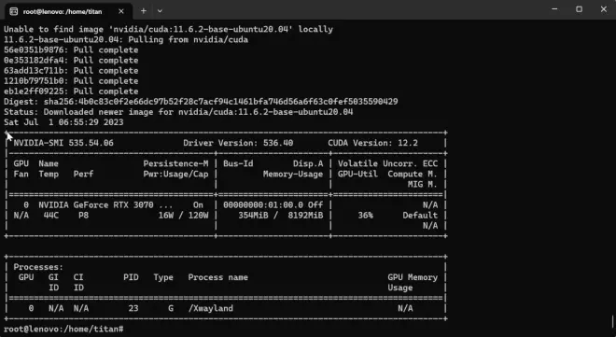616x337 pixels.
Task: Click the CUDA Version 12.2 text
Action: pyautogui.click(x=372, y=143)
